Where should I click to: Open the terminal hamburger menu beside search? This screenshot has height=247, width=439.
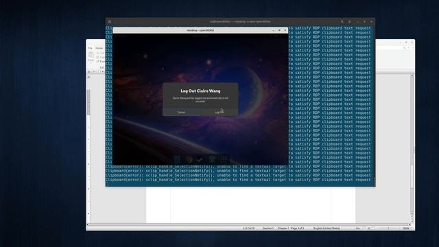349,21
